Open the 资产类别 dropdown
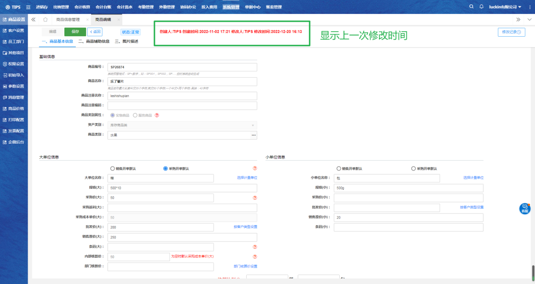The image size is (535, 284). (182, 125)
